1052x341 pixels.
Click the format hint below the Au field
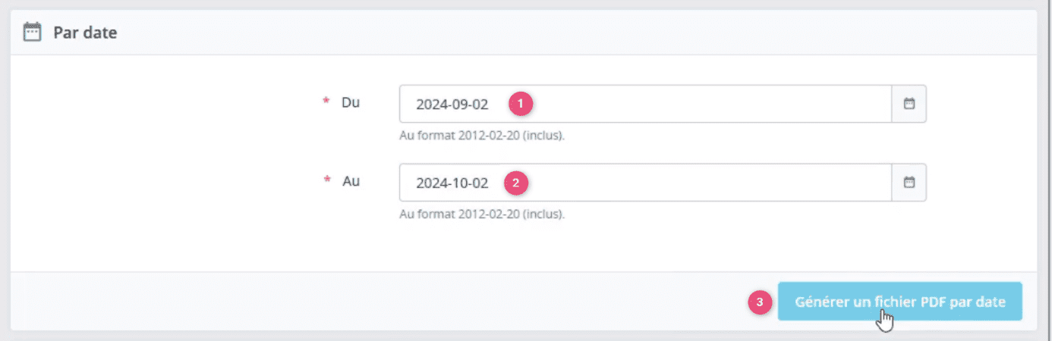point(482,215)
